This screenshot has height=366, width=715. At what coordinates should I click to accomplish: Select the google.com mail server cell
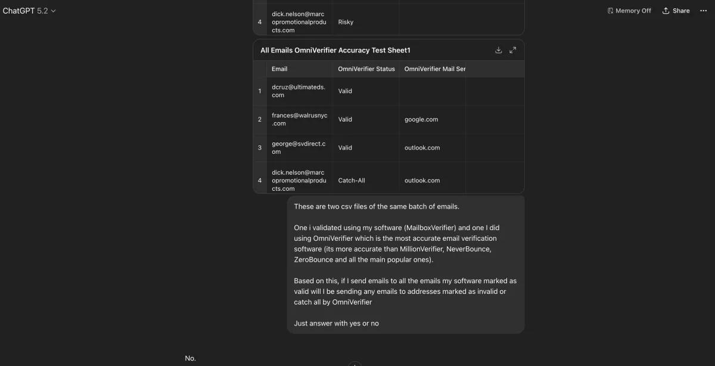(421, 119)
